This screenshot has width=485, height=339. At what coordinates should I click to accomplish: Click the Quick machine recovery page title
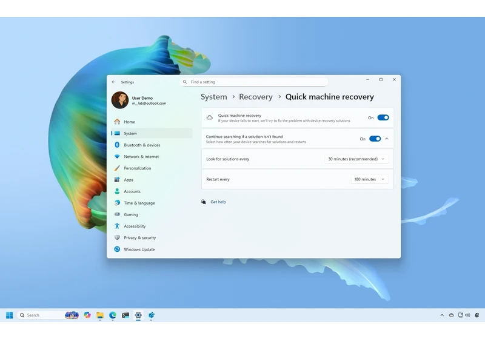coord(329,97)
